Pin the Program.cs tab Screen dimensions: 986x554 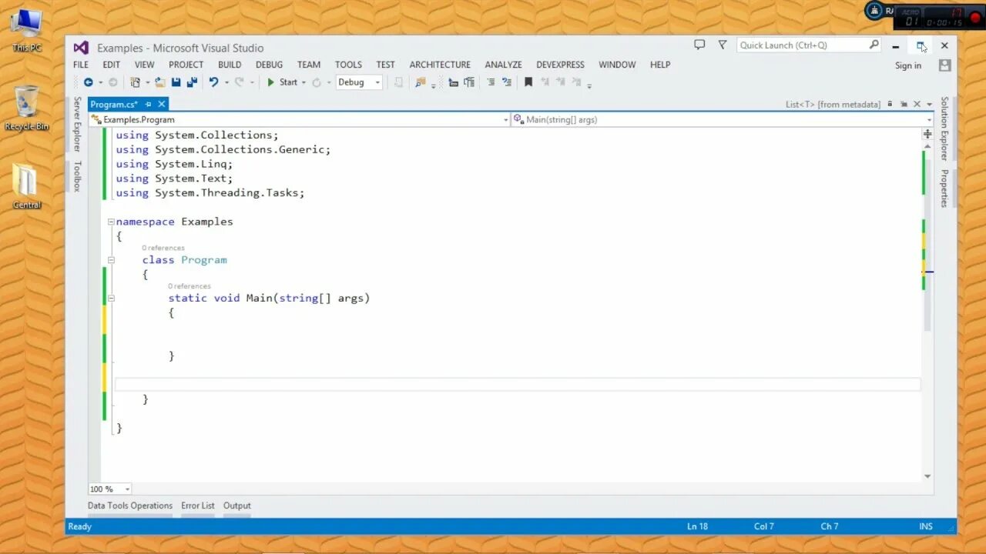point(149,105)
